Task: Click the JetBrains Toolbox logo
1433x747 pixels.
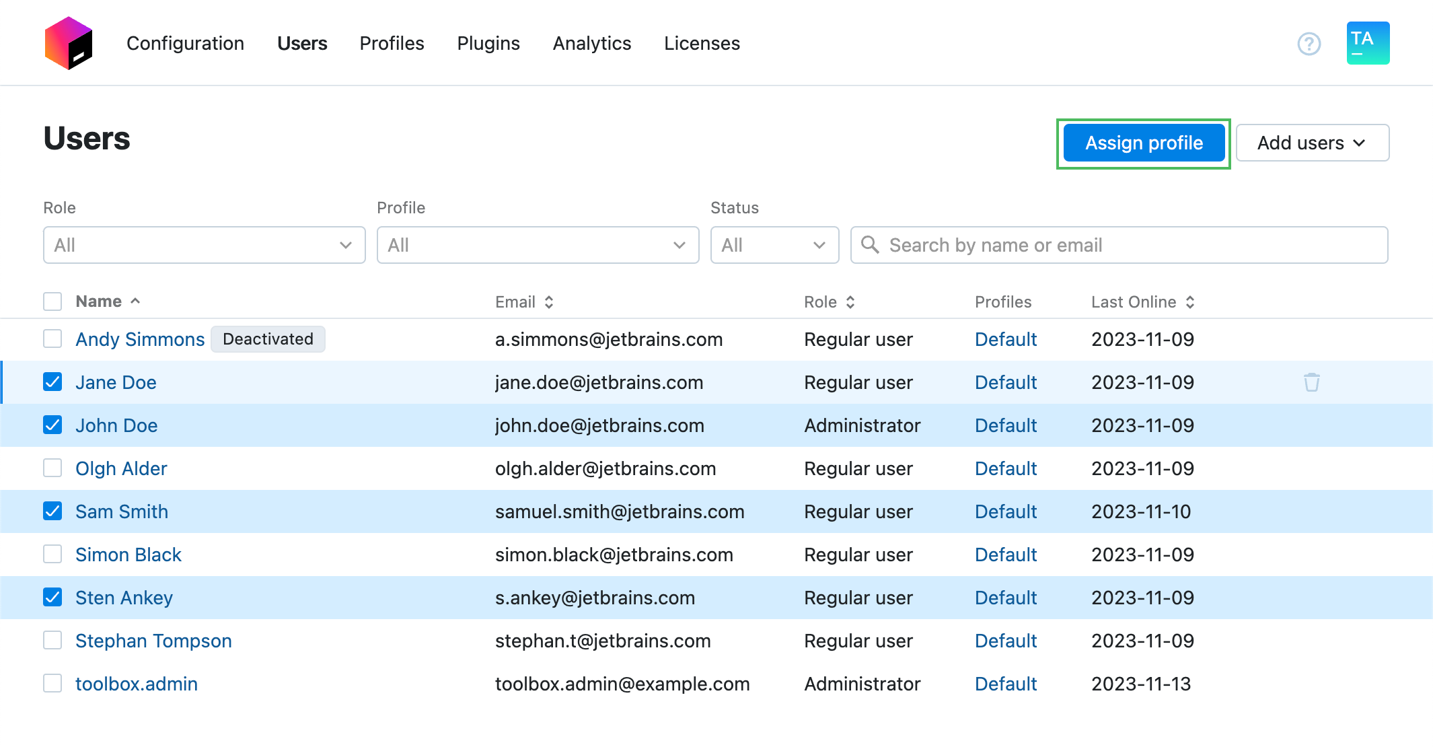Action: [x=68, y=42]
